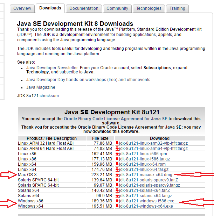214x216 pixels.
Task: Download jdk-8u121-linux-arm64-vfp-hflt.tar.gz file link
Action: 153,149
